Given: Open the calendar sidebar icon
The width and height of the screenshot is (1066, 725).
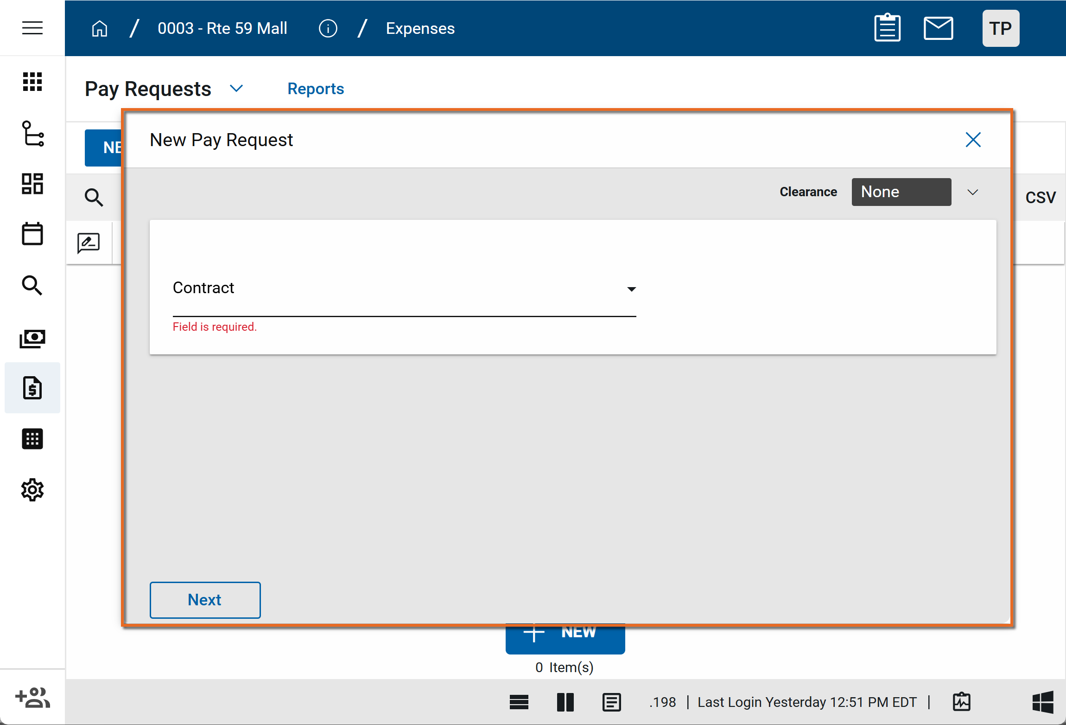Looking at the screenshot, I should [32, 234].
